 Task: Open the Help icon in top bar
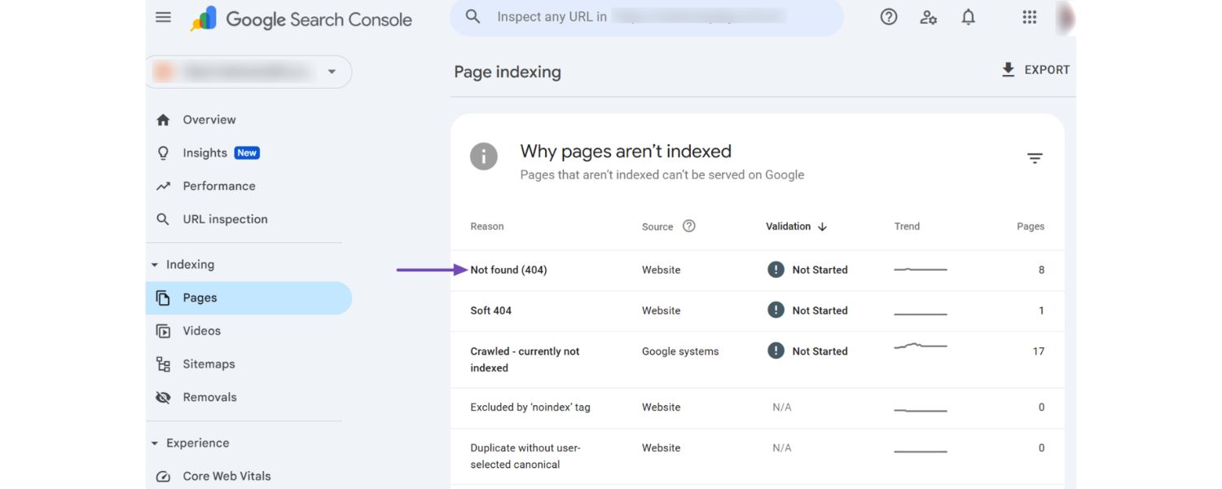click(x=888, y=16)
